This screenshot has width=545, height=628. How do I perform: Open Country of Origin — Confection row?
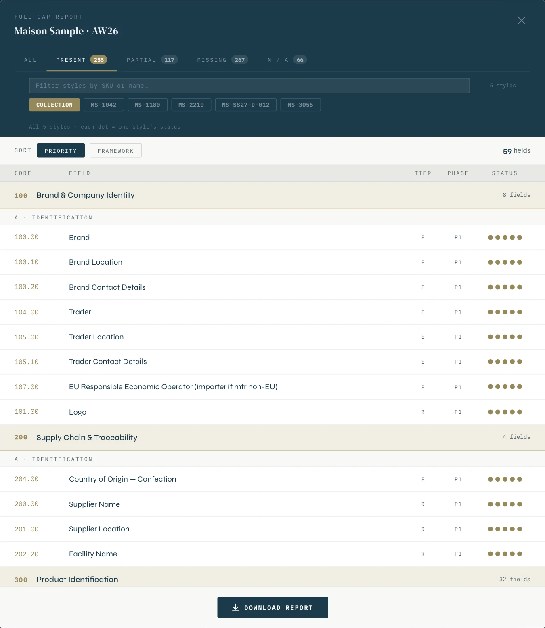point(272,479)
